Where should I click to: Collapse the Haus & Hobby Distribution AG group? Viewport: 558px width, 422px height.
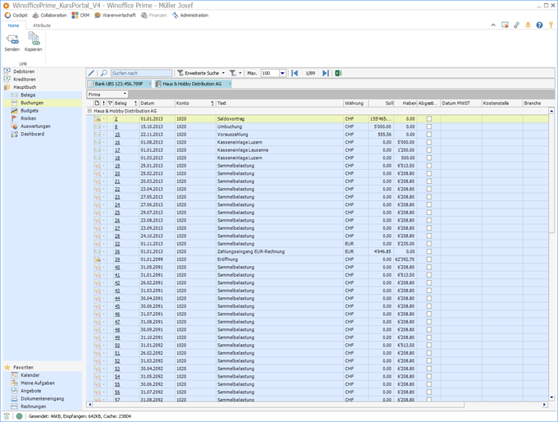(x=89, y=111)
